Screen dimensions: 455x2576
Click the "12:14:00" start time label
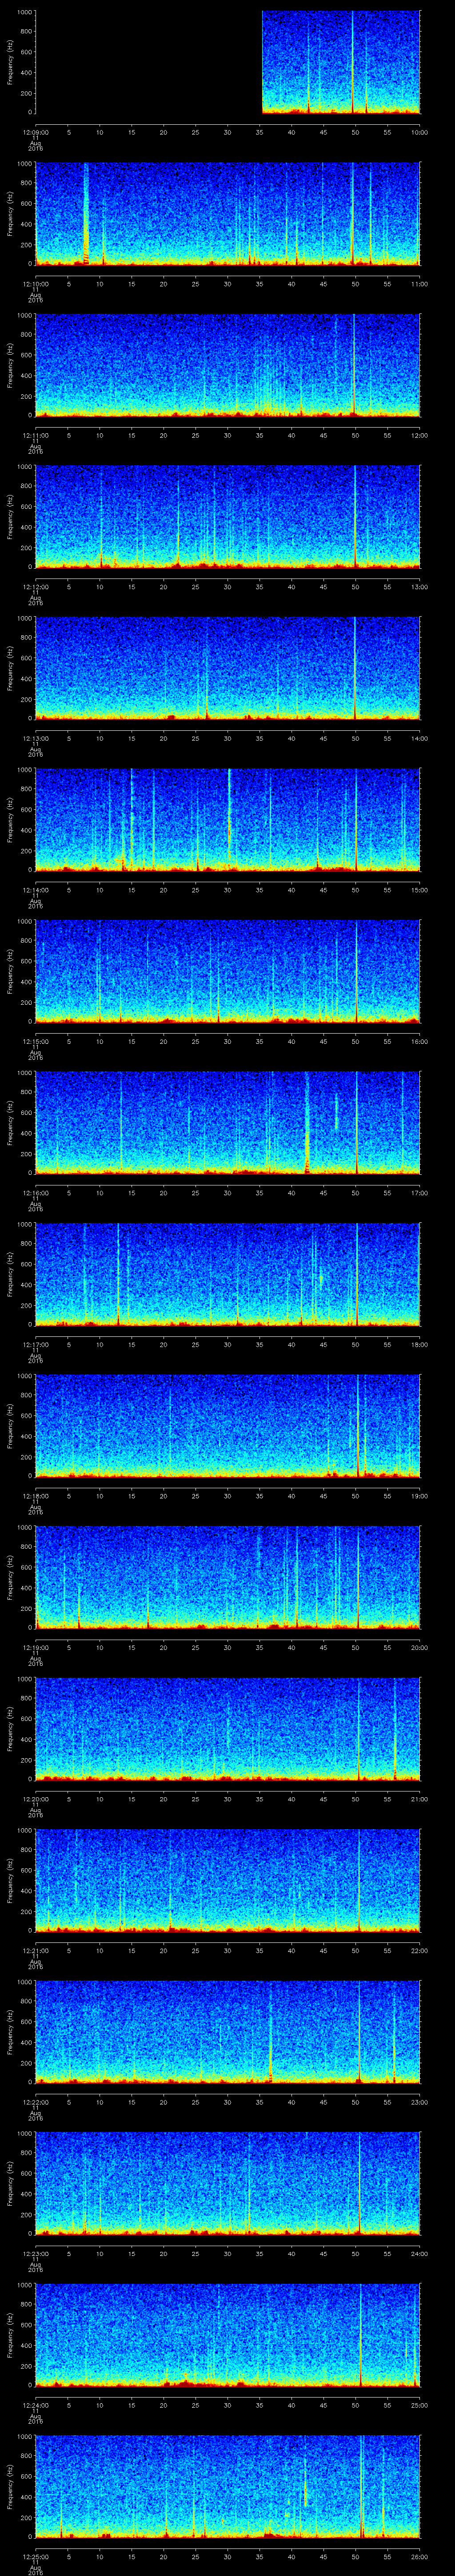coord(35,890)
